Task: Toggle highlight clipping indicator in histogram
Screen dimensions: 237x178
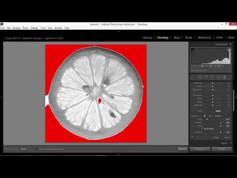Action: tap(229, 49)
